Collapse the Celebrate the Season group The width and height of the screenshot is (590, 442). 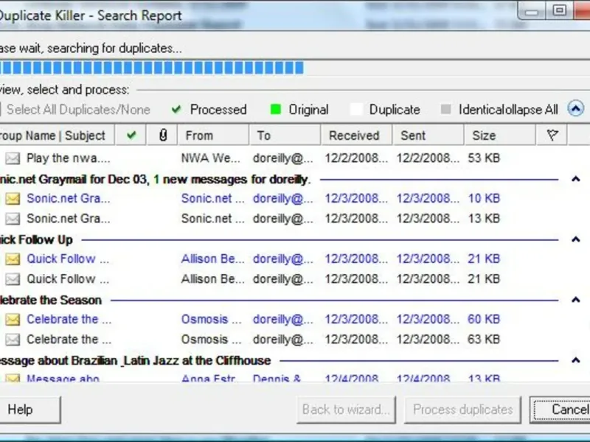click(x=575, y=300)
